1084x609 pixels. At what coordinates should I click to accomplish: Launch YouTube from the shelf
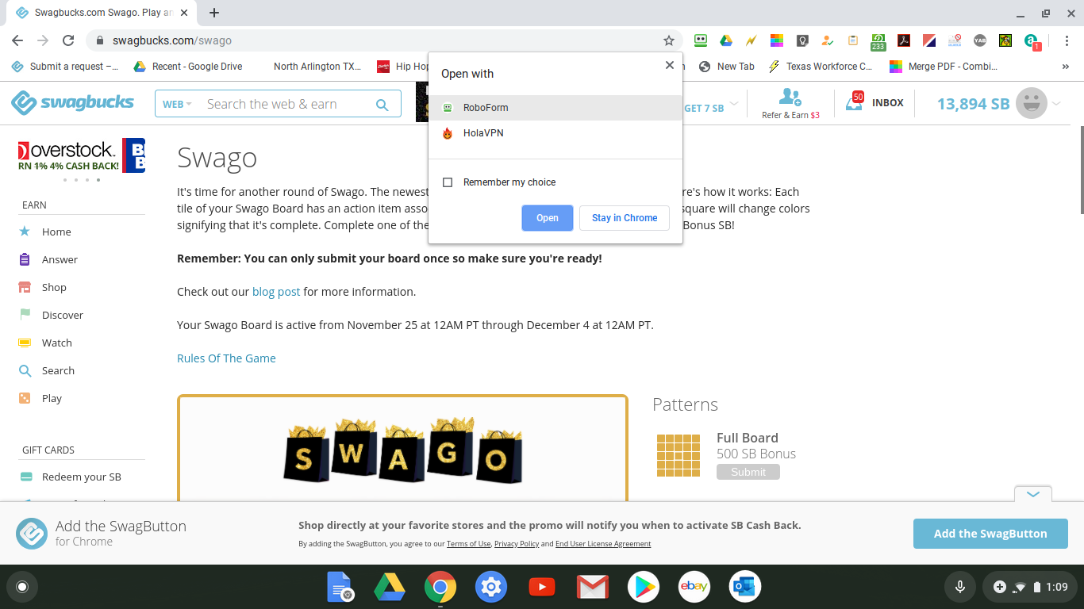[x=542, y=587]
